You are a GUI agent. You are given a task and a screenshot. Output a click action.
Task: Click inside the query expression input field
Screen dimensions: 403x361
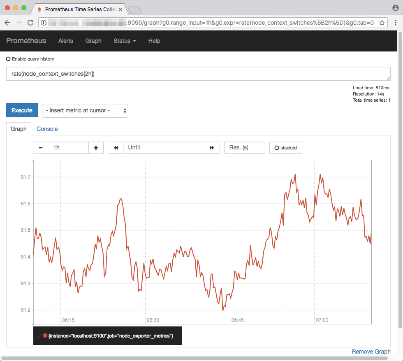197,74
